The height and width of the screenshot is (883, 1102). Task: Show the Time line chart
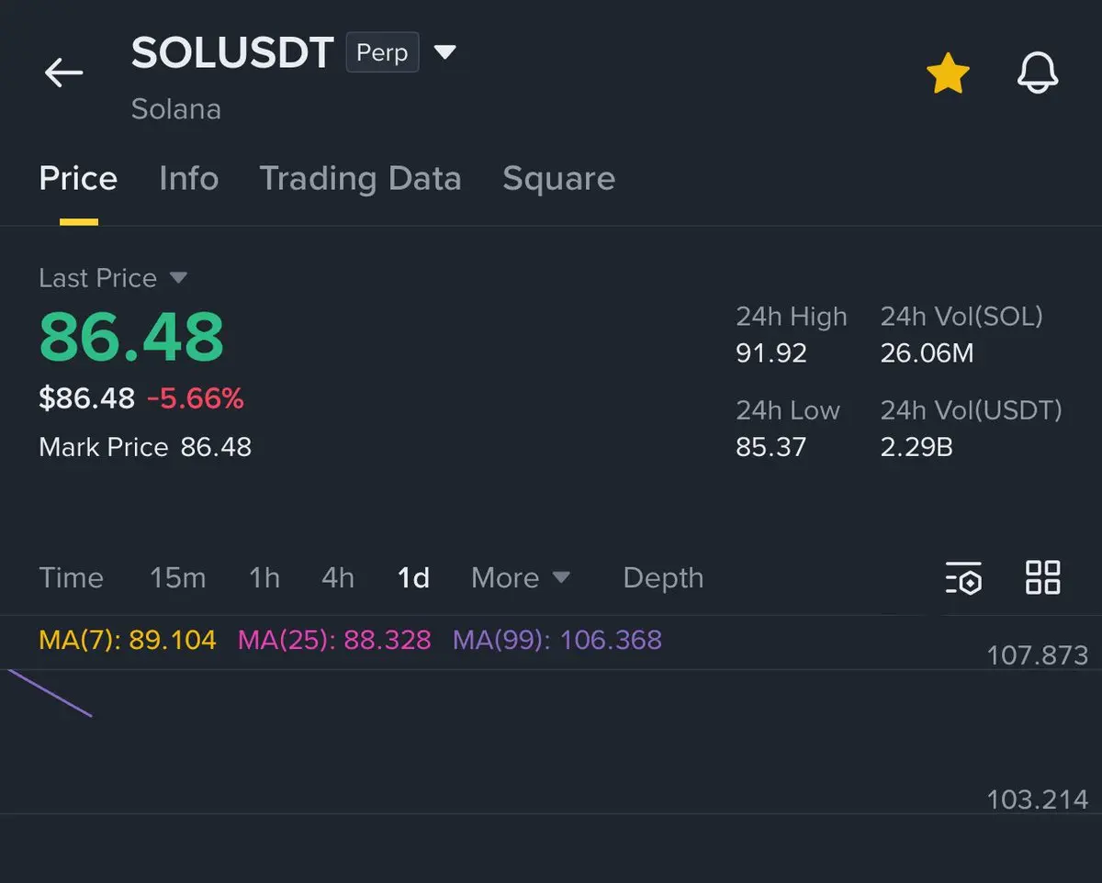coord(71,578)
